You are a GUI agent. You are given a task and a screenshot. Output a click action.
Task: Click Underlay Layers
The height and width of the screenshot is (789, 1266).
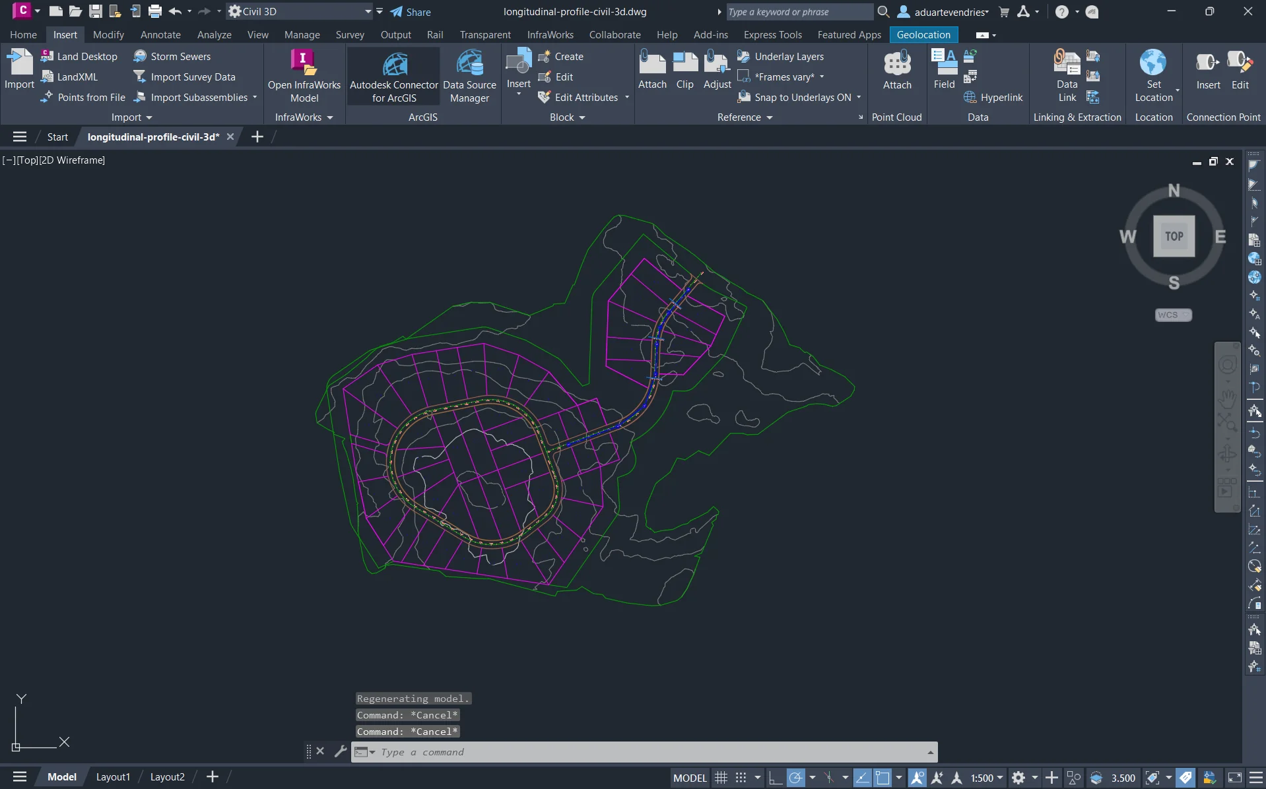coord(780,57)
